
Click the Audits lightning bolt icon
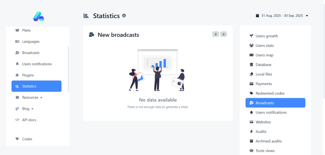tap(251, 132)
